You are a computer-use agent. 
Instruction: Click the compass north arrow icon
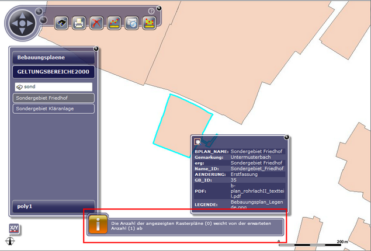10,241
